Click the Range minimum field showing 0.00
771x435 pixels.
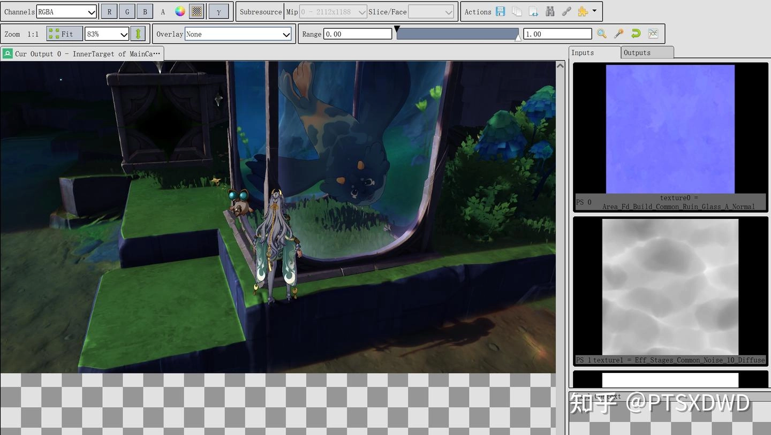(358, 34)
